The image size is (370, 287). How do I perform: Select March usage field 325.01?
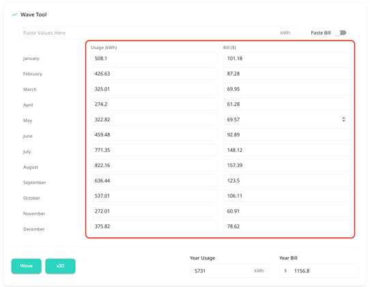click(154, 89)
